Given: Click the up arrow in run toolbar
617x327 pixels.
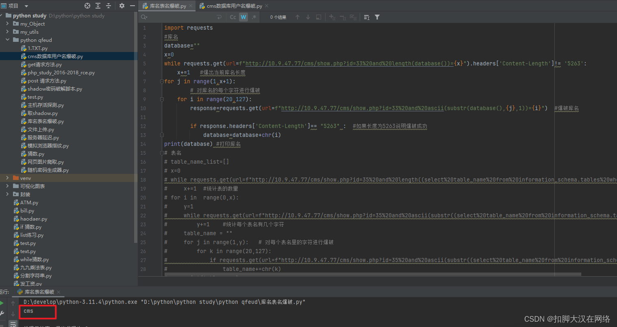Looking at the screenshot, I should tap(13, 303).
